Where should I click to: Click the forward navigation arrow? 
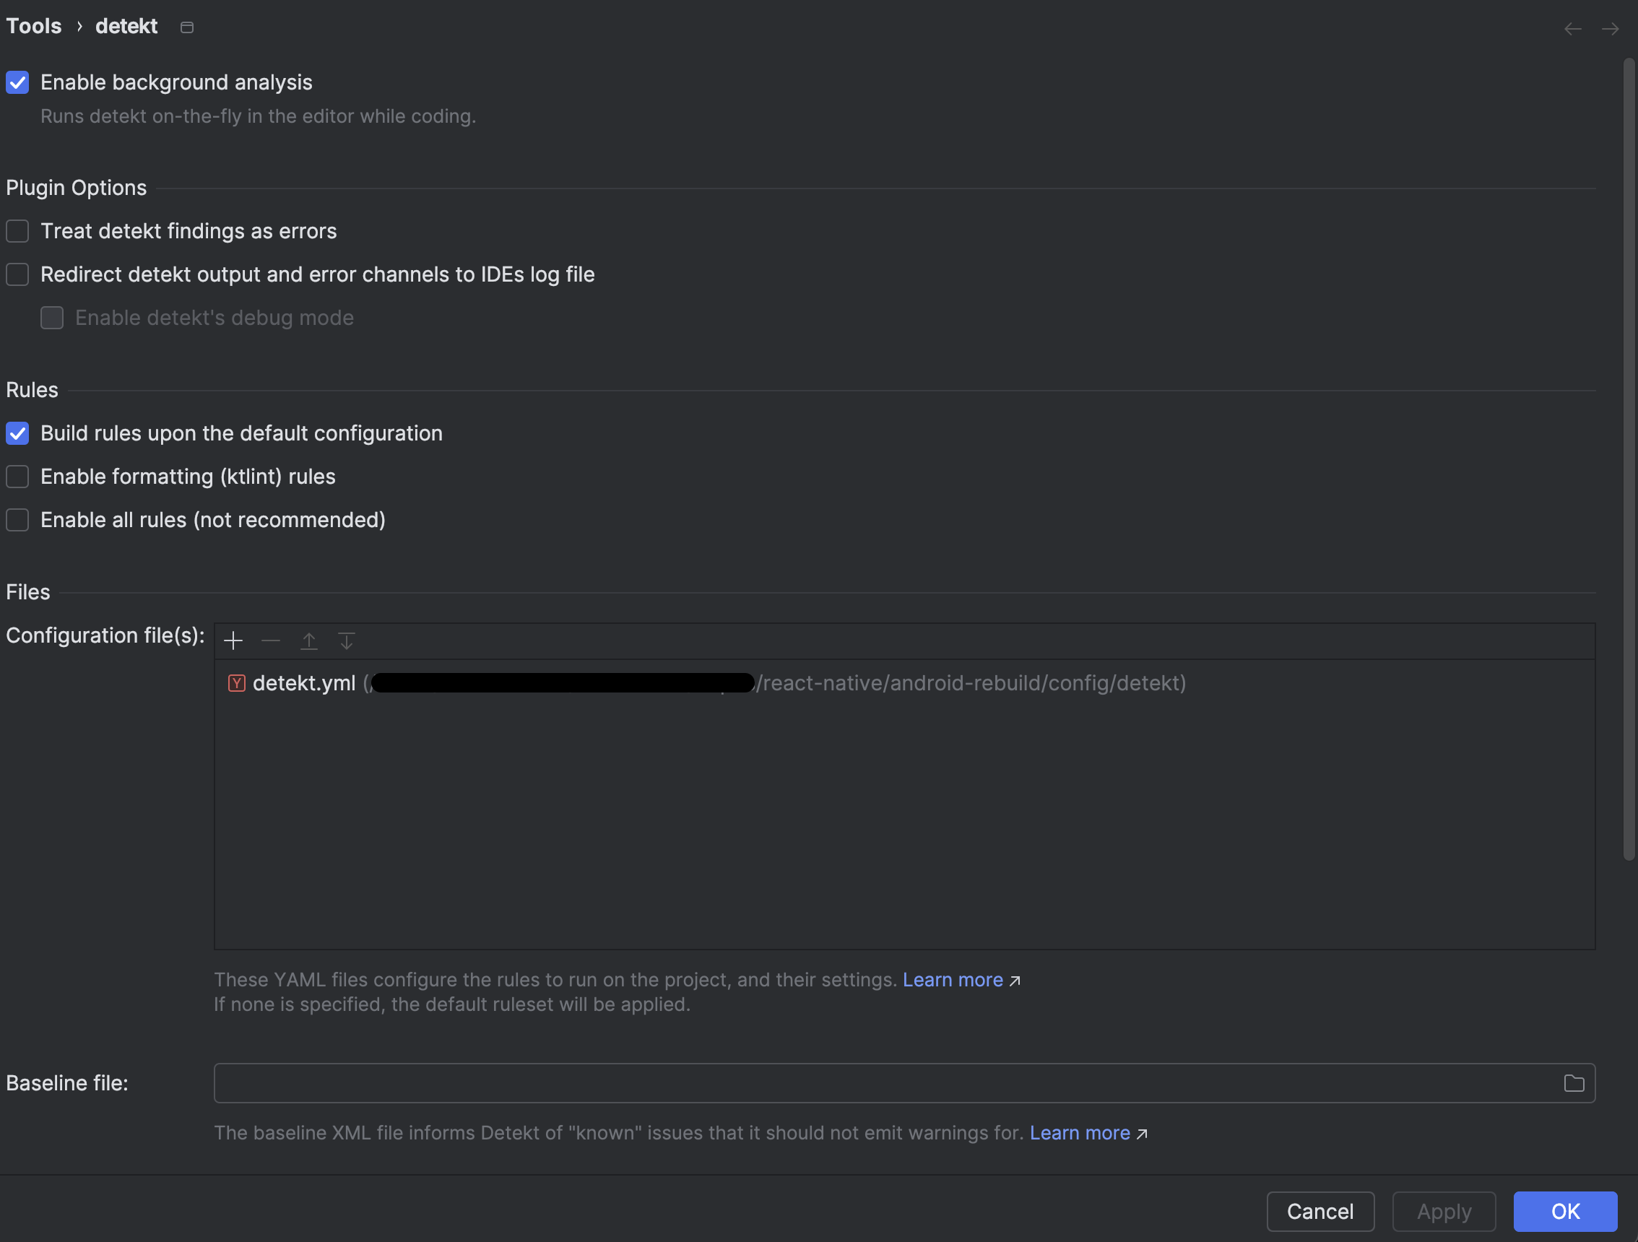[x=1610, y=29]
